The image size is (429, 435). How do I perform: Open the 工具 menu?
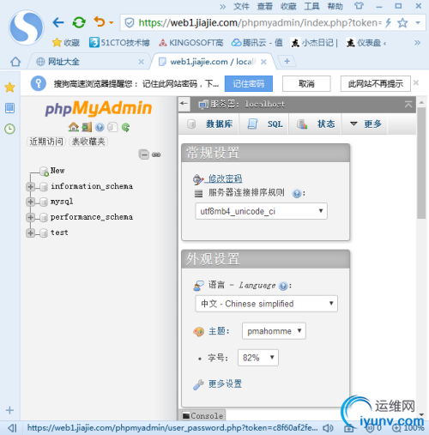point(311,6)
